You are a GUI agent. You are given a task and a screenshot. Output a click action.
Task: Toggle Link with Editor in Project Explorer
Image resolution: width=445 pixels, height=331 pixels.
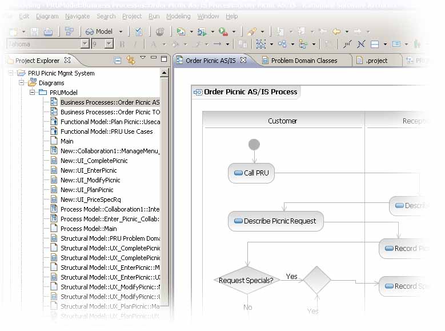click(131, 60)
